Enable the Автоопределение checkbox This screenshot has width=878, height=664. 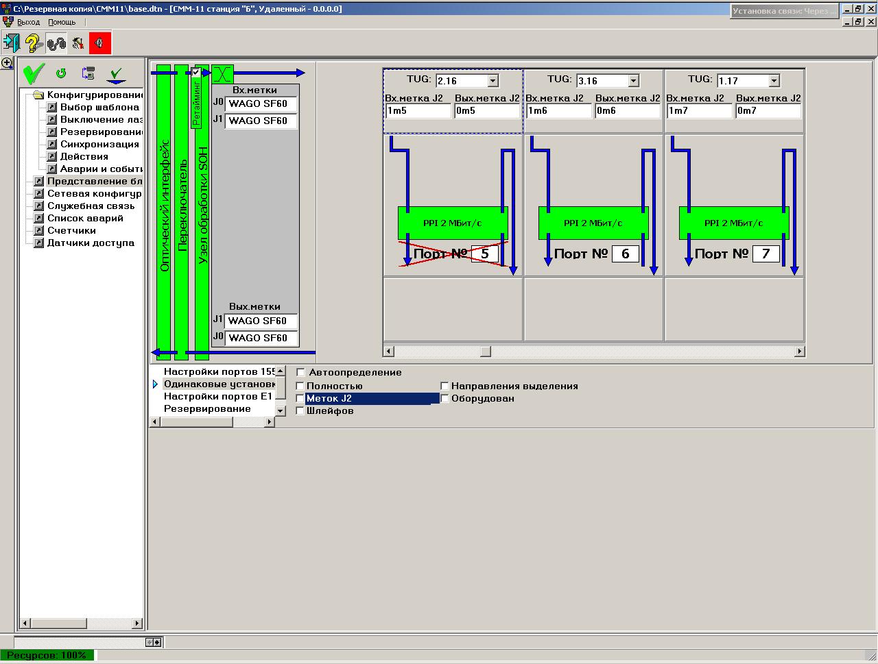[x=300, y=372]
